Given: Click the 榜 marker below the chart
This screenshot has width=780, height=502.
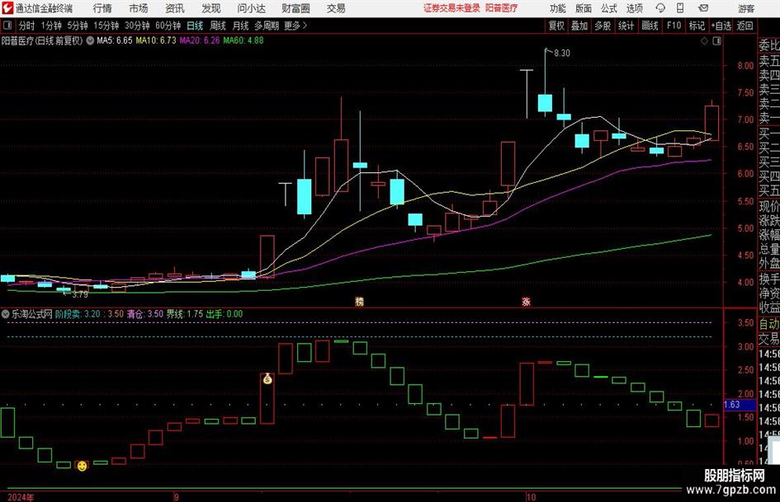Looking at the screenshot, I should pyautogui.click(x=359, y=301).
